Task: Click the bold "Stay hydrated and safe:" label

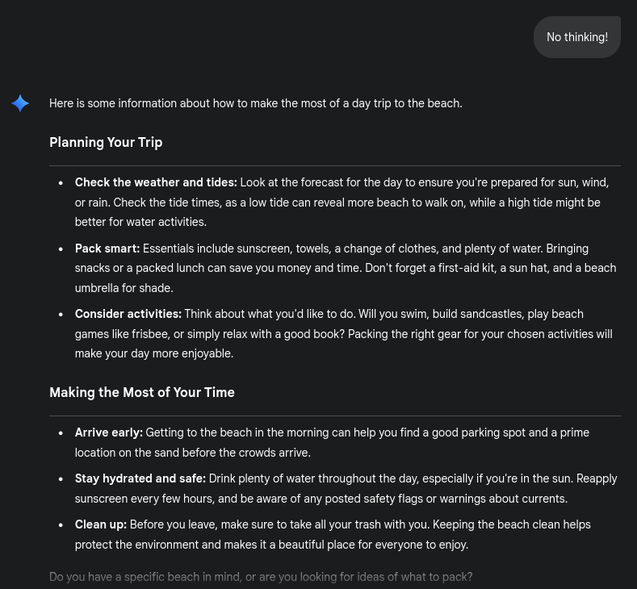Action: 140,478
